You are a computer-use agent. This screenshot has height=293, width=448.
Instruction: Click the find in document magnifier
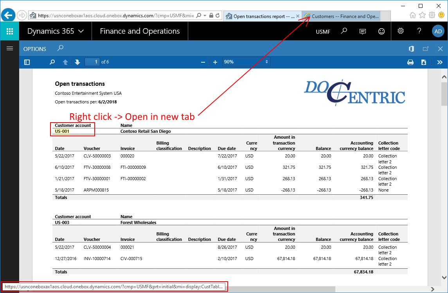(x=52, y=62)
